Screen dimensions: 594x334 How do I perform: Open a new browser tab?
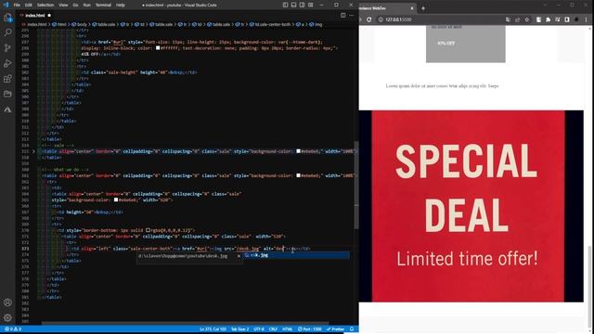click(423, 8)
